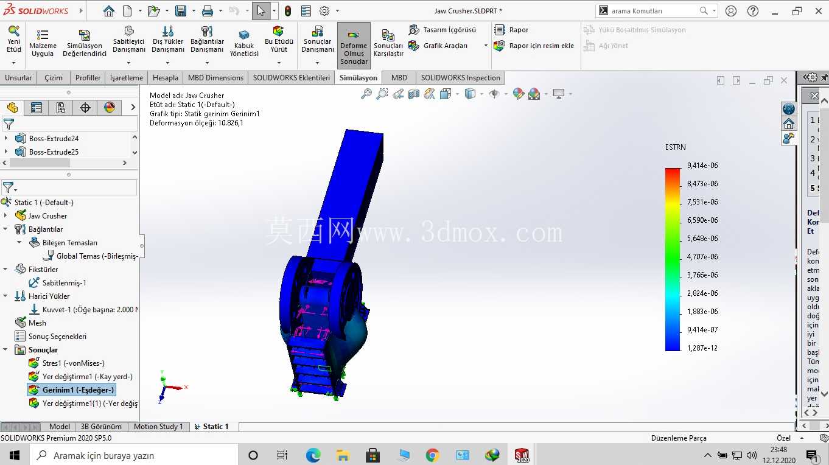
Task: Click the feature tree horizontal scrollbar
Action: 40,163
